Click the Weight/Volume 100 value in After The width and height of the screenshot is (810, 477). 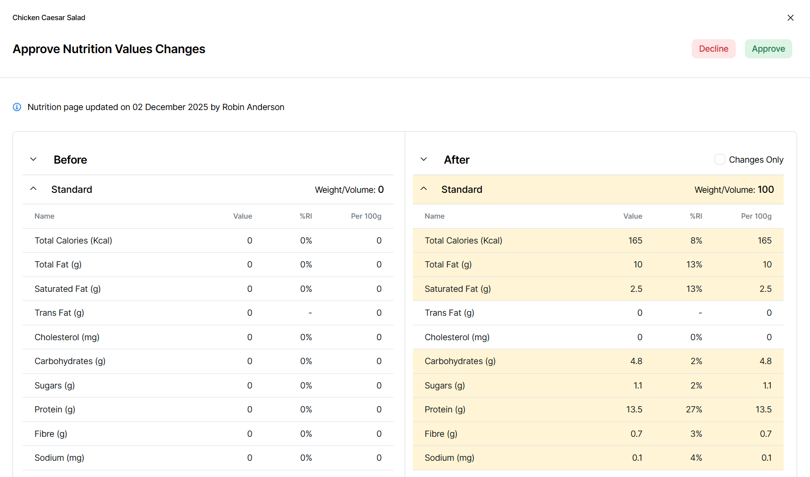coord(765,189)
